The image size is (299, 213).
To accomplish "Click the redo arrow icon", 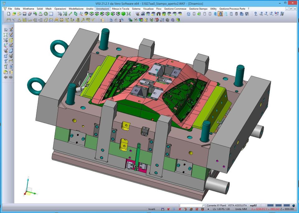I will pos(116,20).
